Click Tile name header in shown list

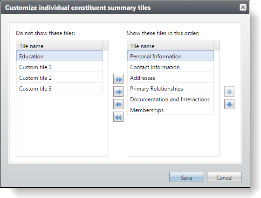170,46
